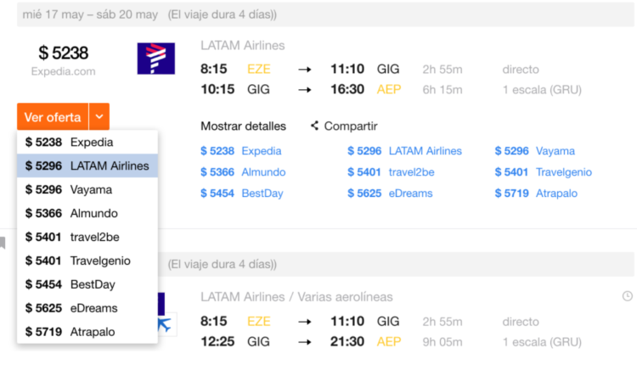Click the blue airplane icon on second flight
The width and height of the screenshot is (637, 365).
coord(166,325)
